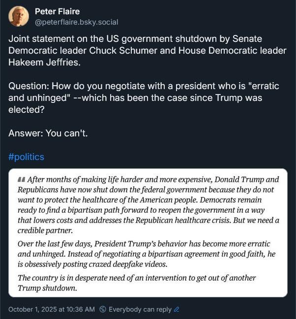Open the Peter Flaire display name link

[x=58, y=11]
